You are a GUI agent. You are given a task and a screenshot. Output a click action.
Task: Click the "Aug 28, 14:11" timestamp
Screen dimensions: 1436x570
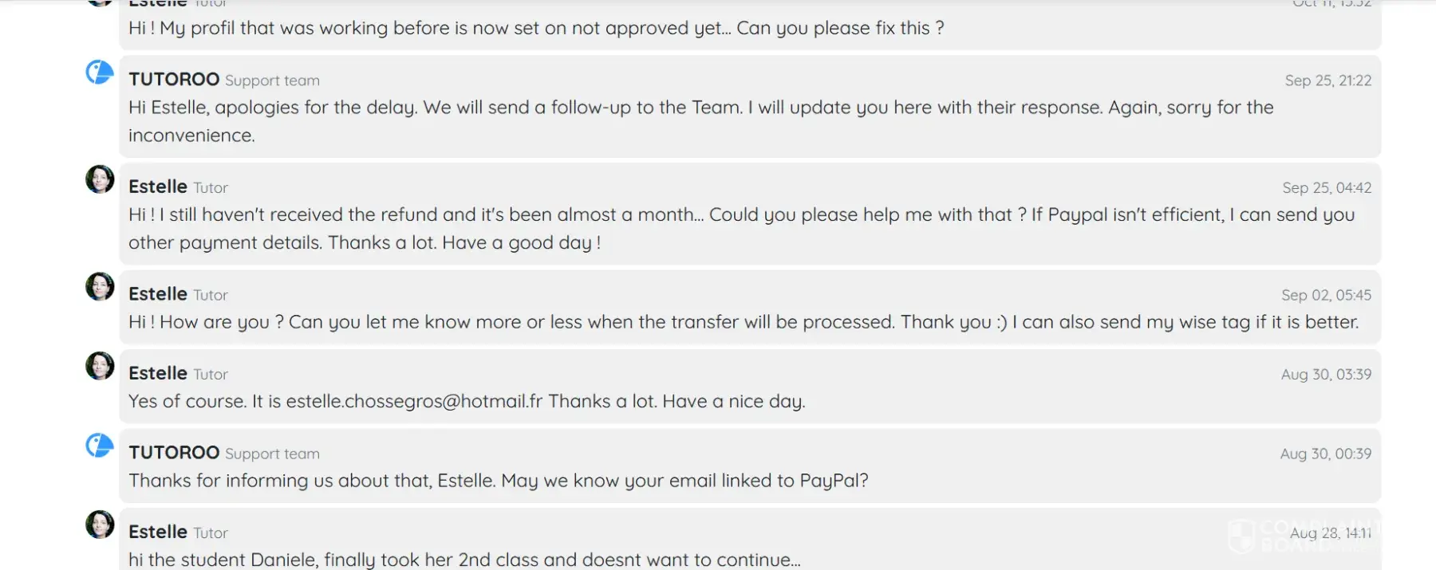click(x=1330, y=533)
